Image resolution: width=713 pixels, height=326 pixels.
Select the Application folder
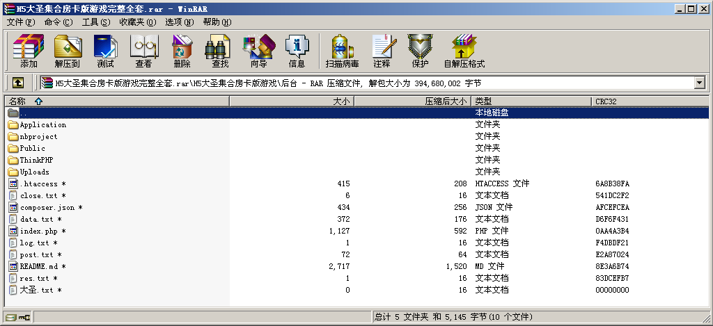[42, 125]
